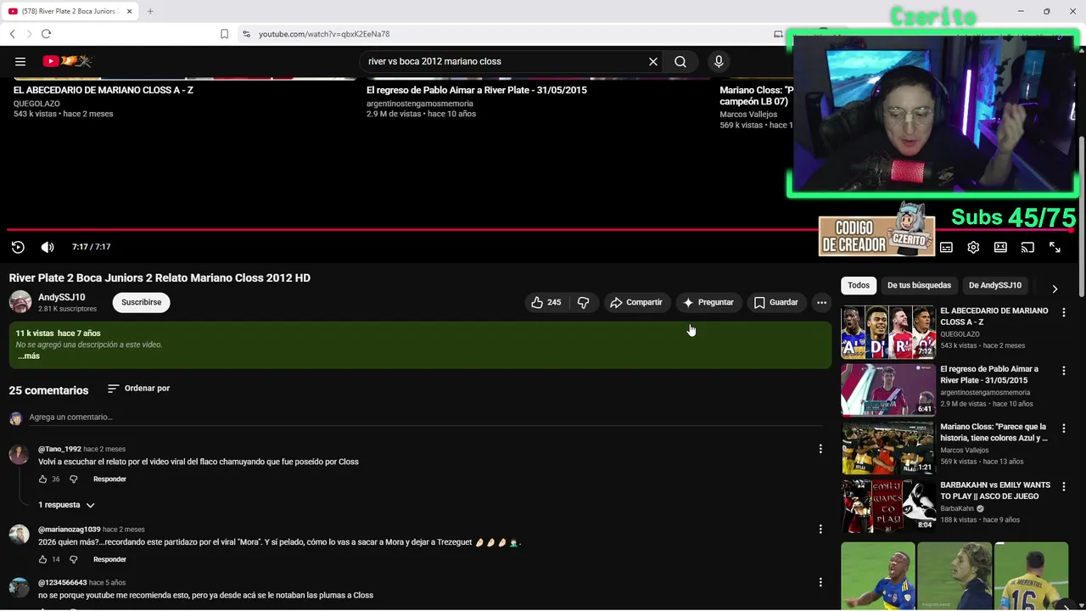Cast video to a device
Image resolution: width=1086 pixels, height=611 pixels.
pyautogui.click(x=1027, y=247)
